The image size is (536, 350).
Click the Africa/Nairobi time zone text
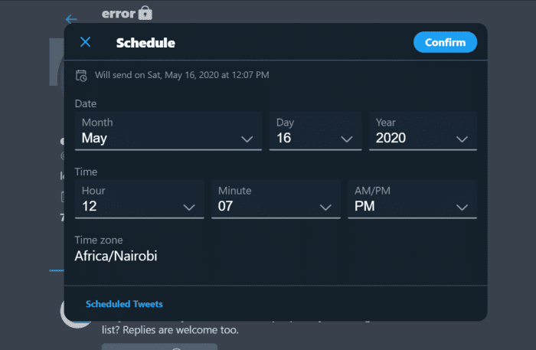[116, 256]
